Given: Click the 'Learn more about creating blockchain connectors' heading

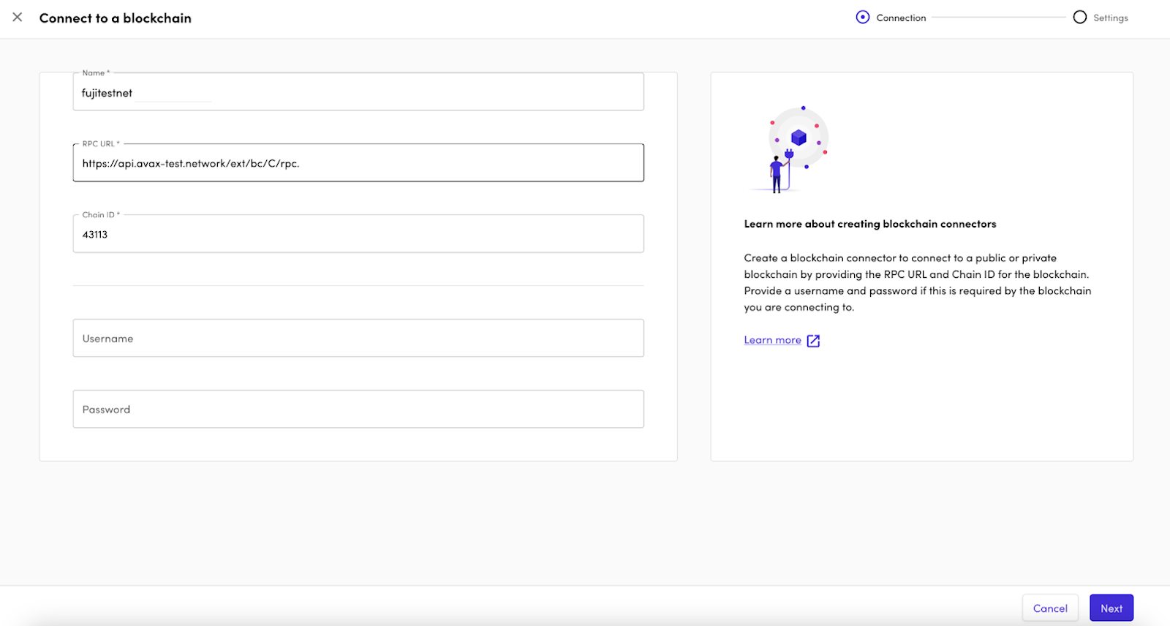Looking at the screenshot, I should click(x=870, y=224).
